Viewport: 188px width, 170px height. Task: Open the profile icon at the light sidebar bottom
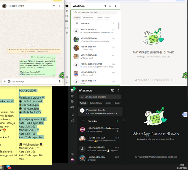(67, 82)
